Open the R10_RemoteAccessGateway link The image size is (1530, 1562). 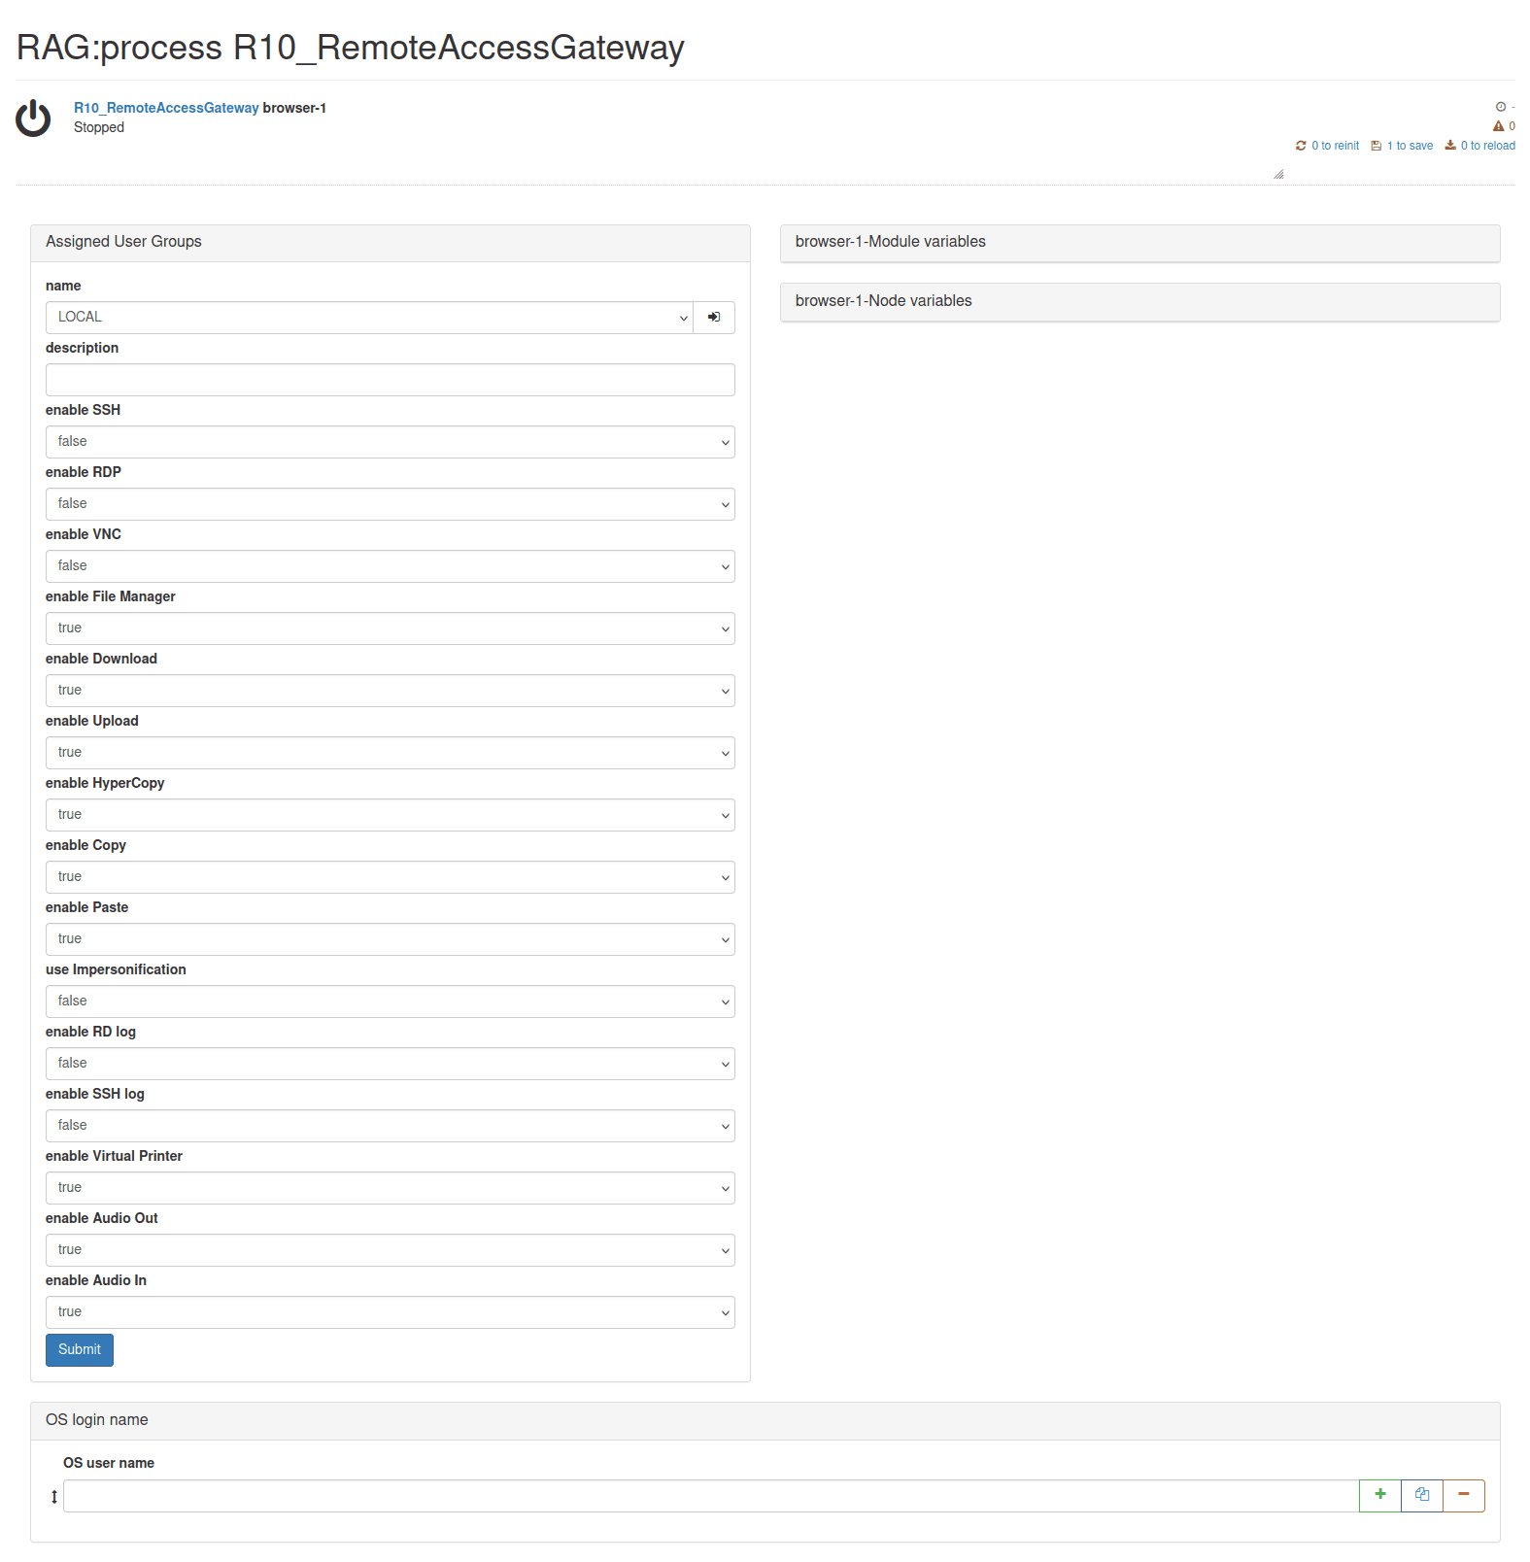coord(166,108)
